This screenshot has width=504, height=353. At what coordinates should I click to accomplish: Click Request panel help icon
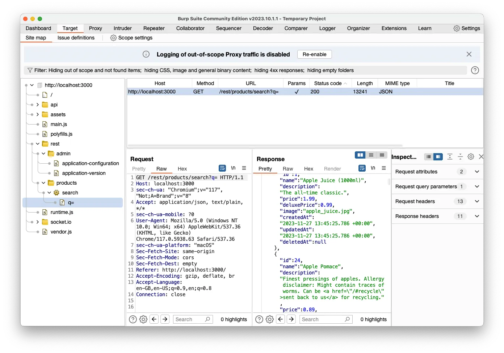133,319
